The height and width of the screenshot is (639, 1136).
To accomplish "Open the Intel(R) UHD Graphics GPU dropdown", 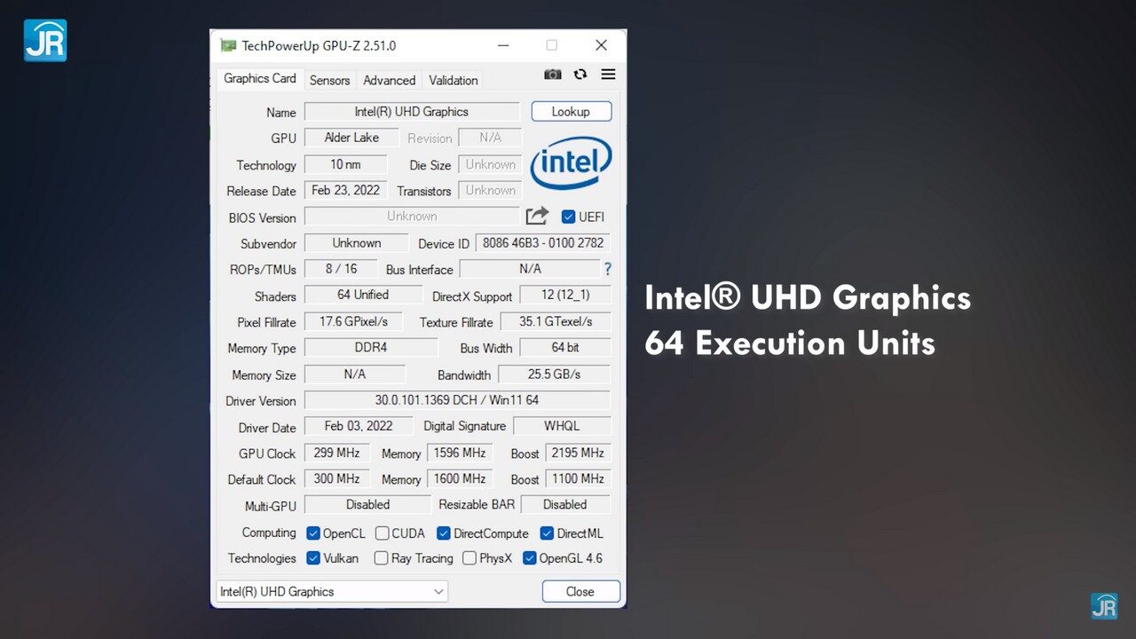I will click(x=332, y=592).
